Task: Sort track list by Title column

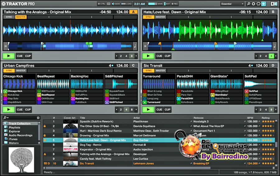Action: (x=83, y=118)
